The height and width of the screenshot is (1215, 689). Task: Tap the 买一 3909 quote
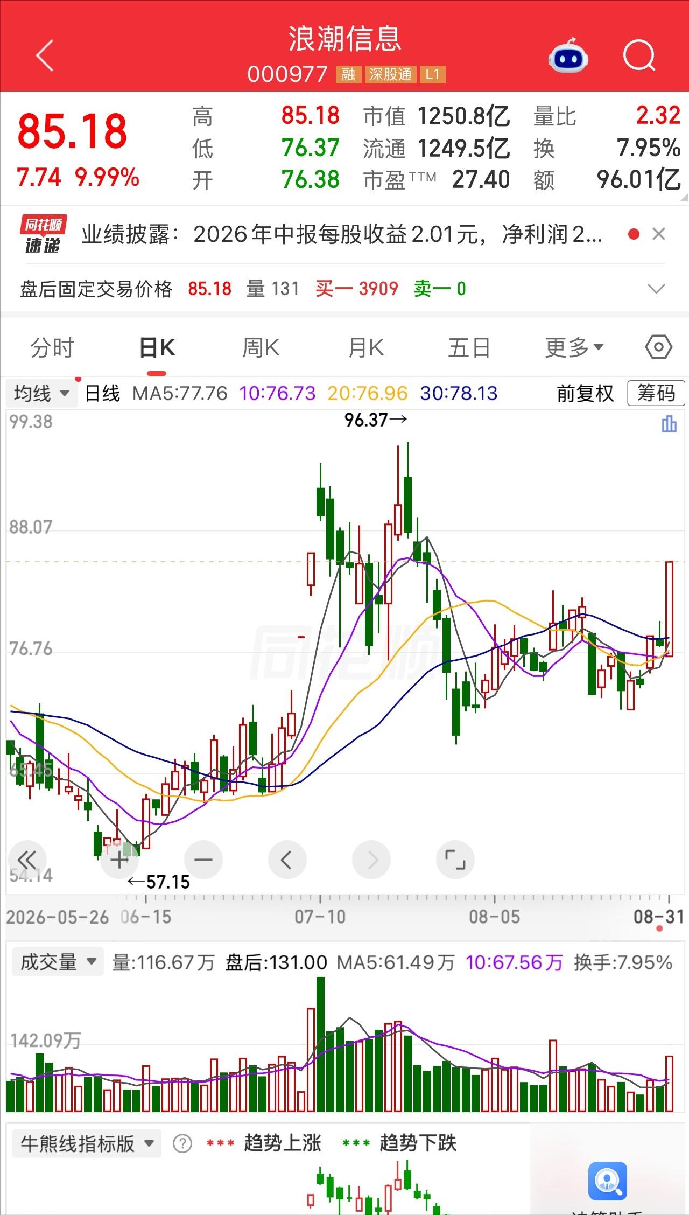coord(357,289)
